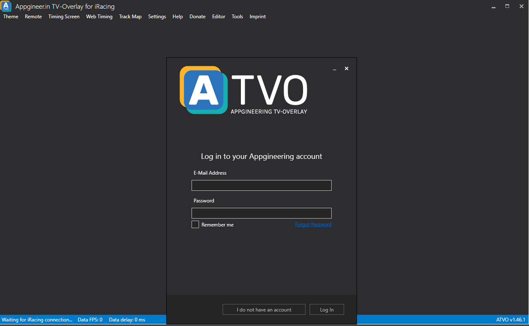Viewport: 529px width, 326px height.
Task: Open the Imprint menu
Action: pyautogui.click(x=257, y=17)
